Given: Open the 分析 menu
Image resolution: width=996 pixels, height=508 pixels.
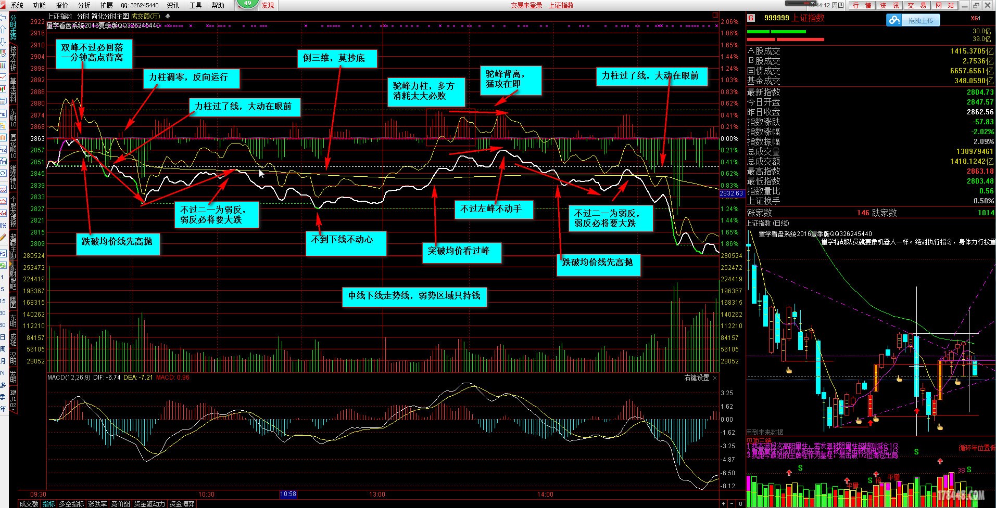Looking at the screenshot, I should (x=84, y=5).
